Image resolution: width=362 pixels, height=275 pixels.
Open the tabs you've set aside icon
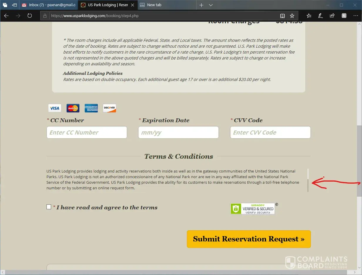point(5,5)
